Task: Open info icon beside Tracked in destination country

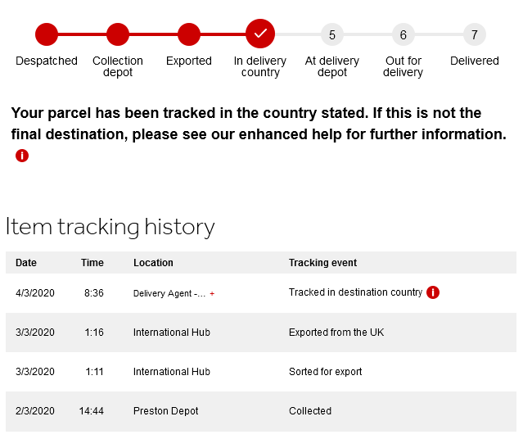Action: point(433,292)
